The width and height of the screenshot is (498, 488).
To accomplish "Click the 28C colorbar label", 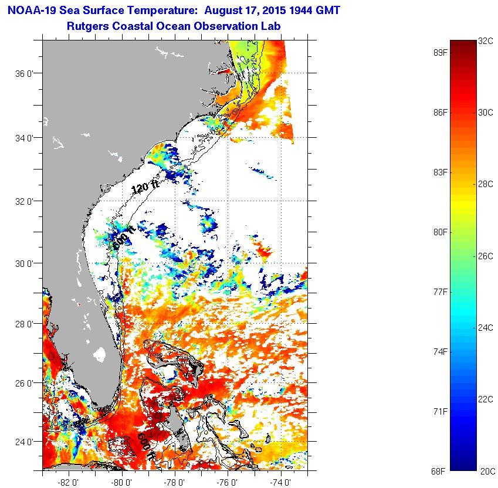I will coord(486,184).
